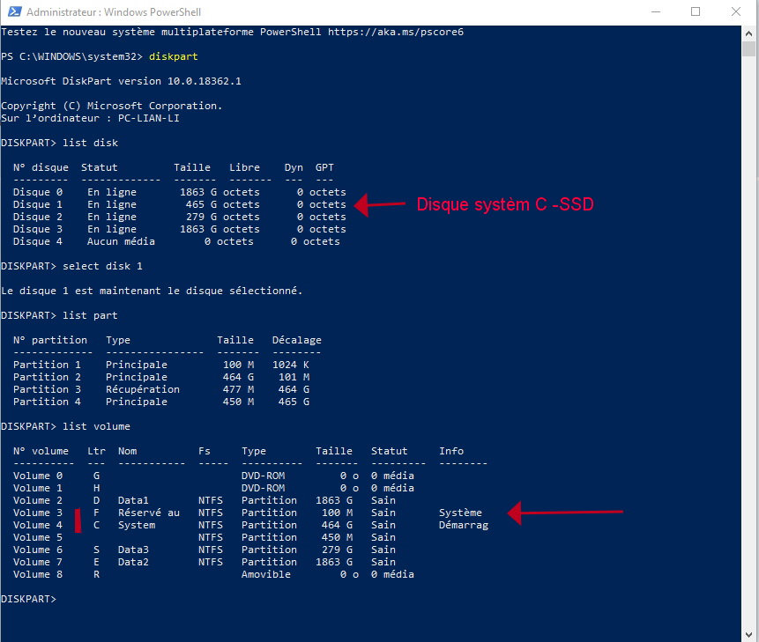Click the 'Récupération' partition type
This screenshot has height=642, width=759.
point(143,389)
